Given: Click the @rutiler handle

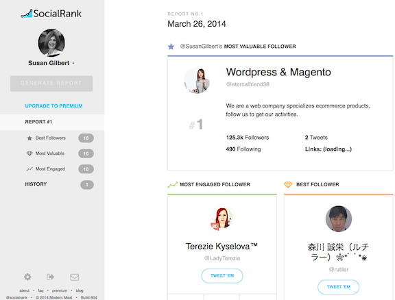Looking at the screenshot, I should pos(339,270).
